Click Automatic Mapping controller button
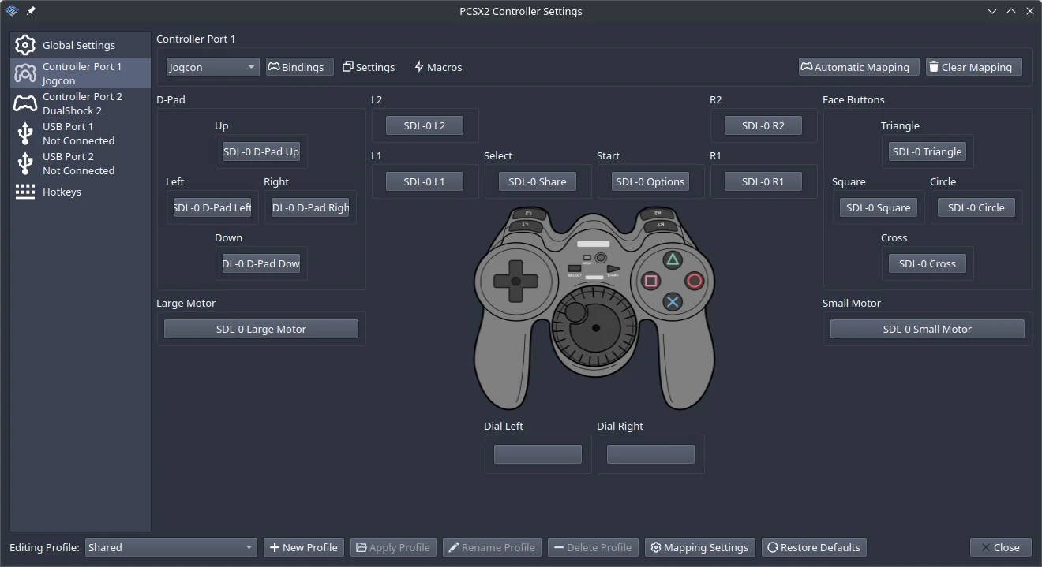 pos(859,67)
